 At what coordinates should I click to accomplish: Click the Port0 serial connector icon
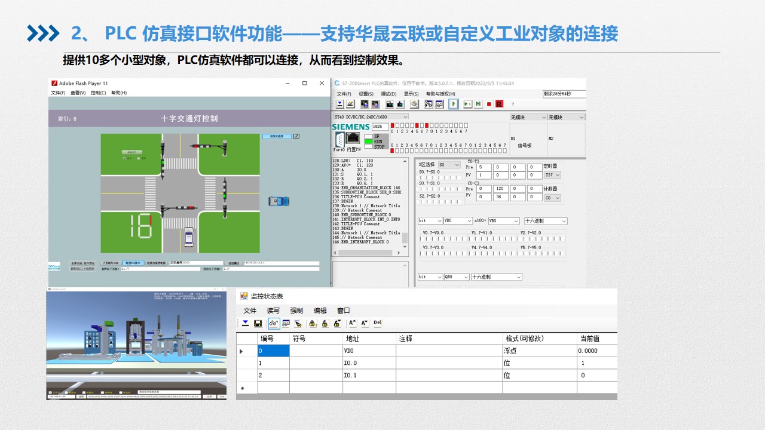tap(340, 140)
